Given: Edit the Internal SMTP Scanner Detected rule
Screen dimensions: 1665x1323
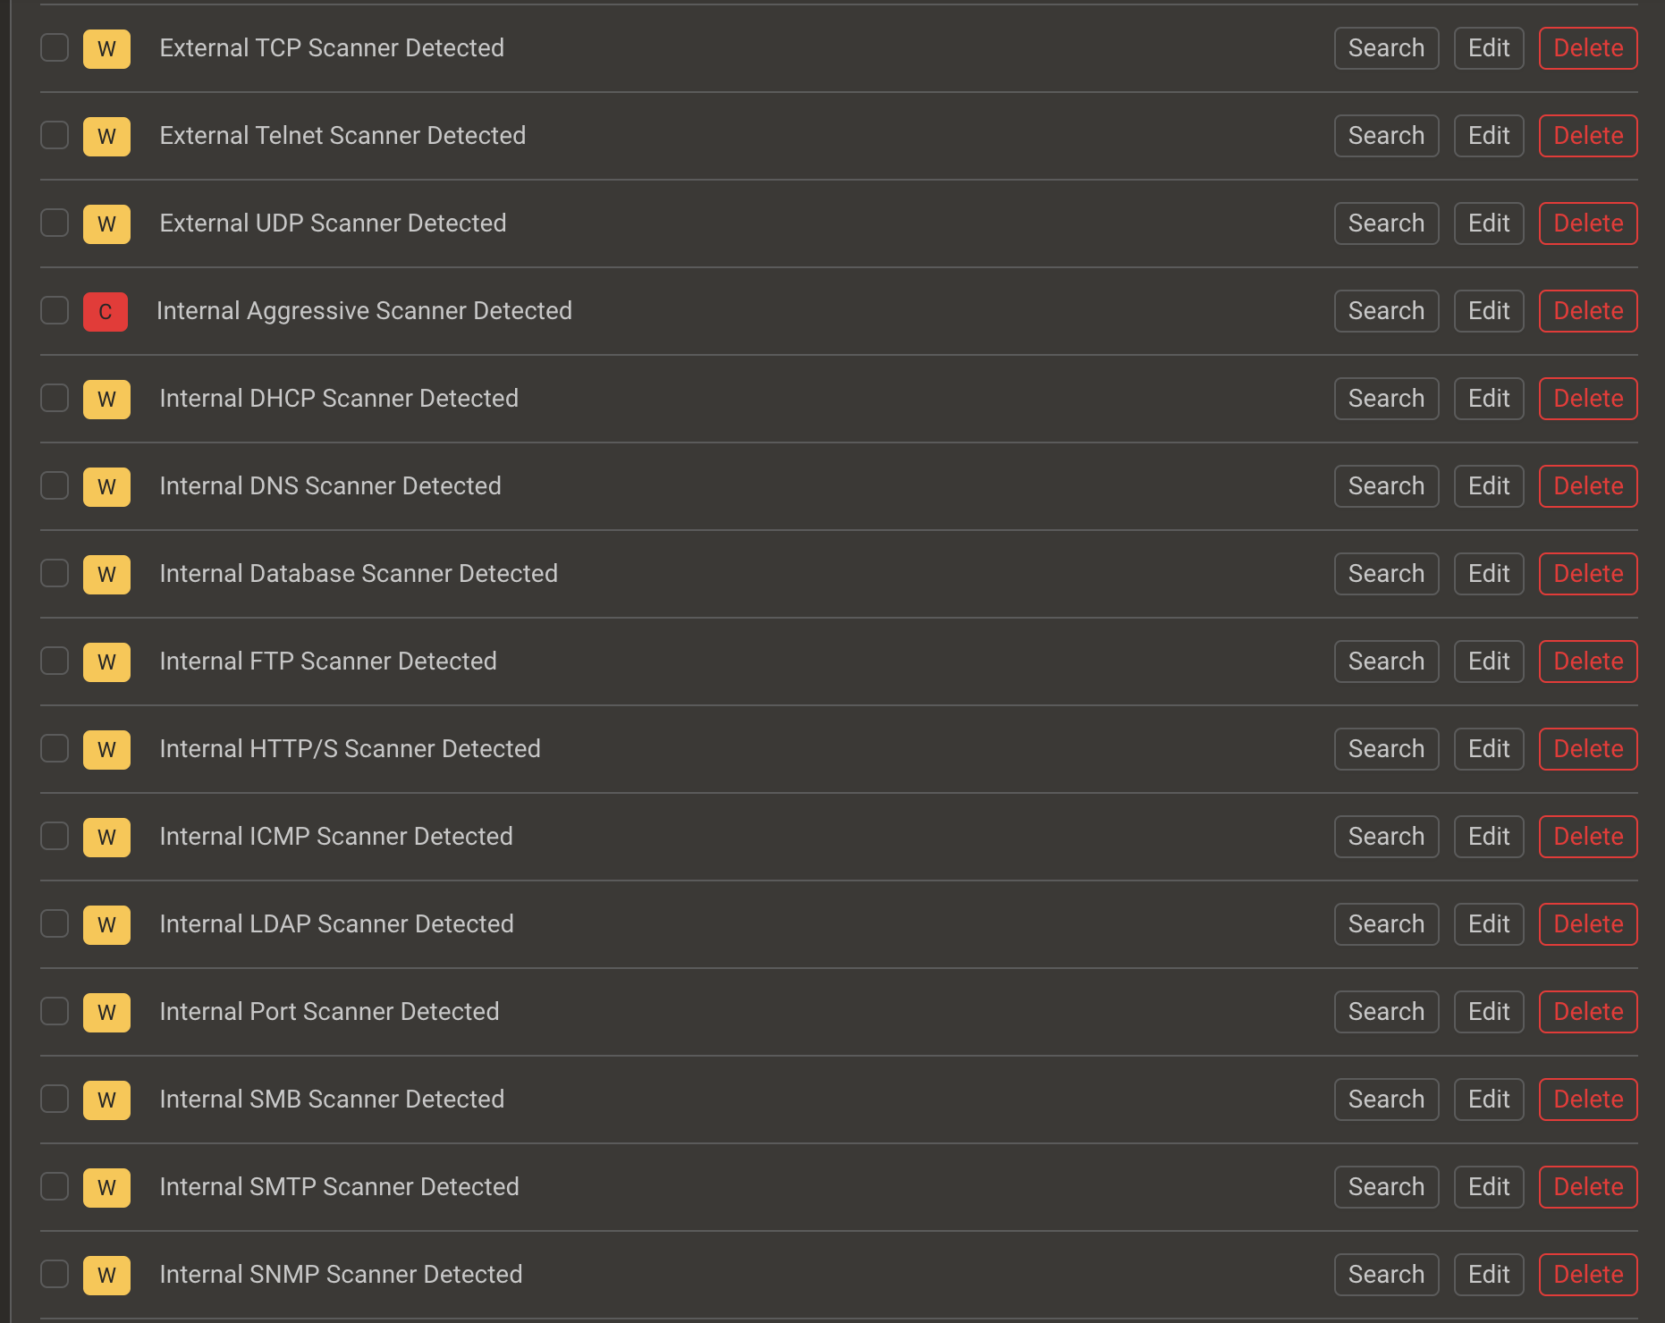Looking at the screenshot, I should coord(1489,1187).
